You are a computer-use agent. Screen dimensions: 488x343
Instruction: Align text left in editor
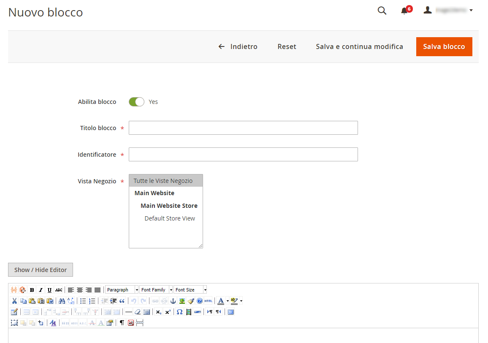[x=70, y=290]
